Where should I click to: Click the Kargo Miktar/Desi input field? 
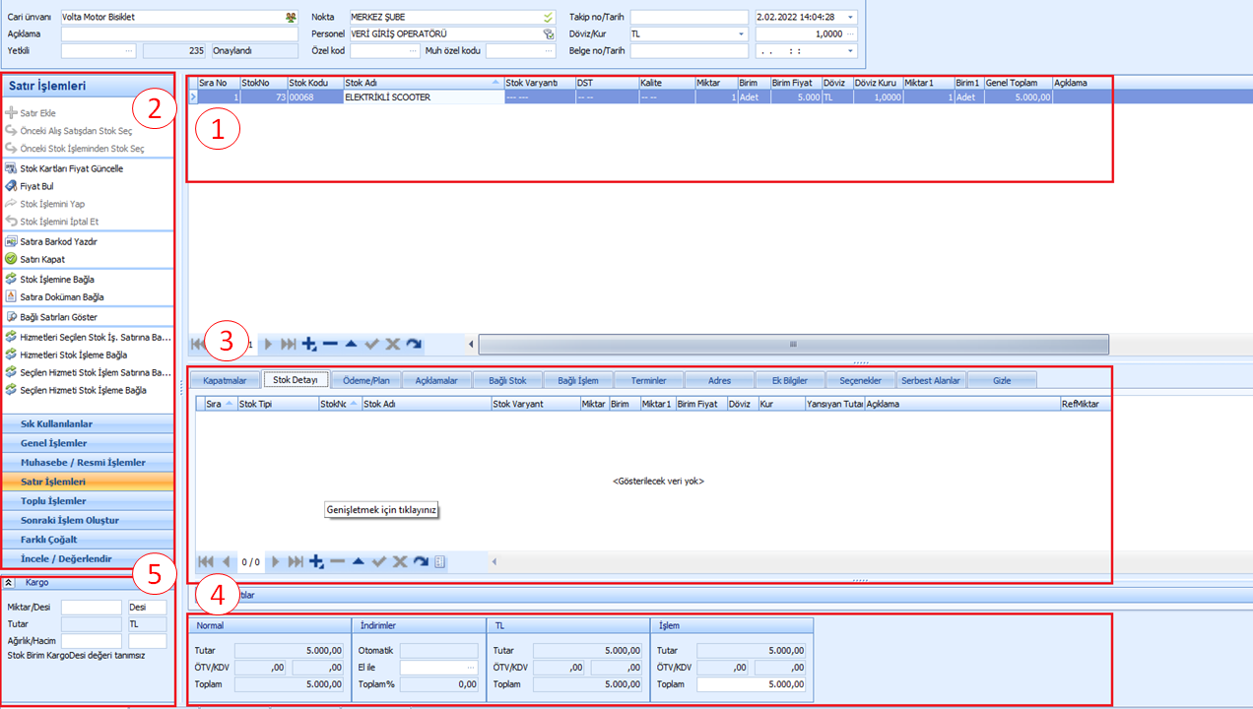(x=92, y=608)
